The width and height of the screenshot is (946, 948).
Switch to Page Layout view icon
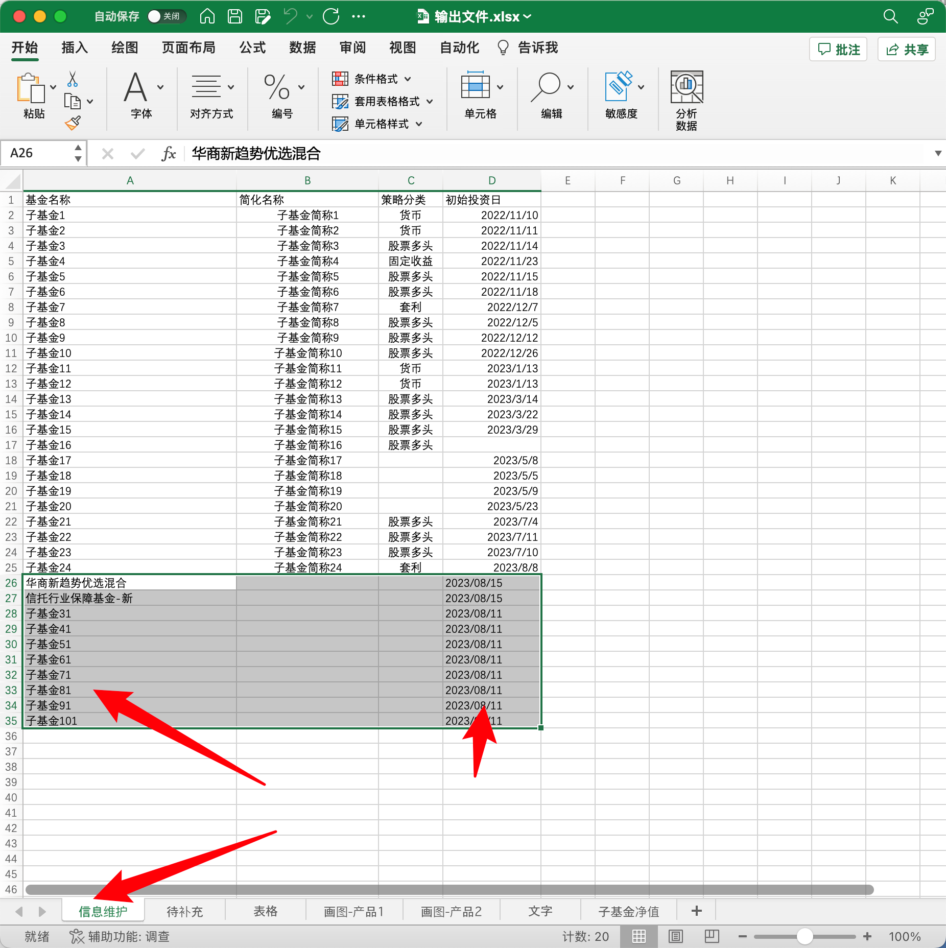[x=676, y=936]
